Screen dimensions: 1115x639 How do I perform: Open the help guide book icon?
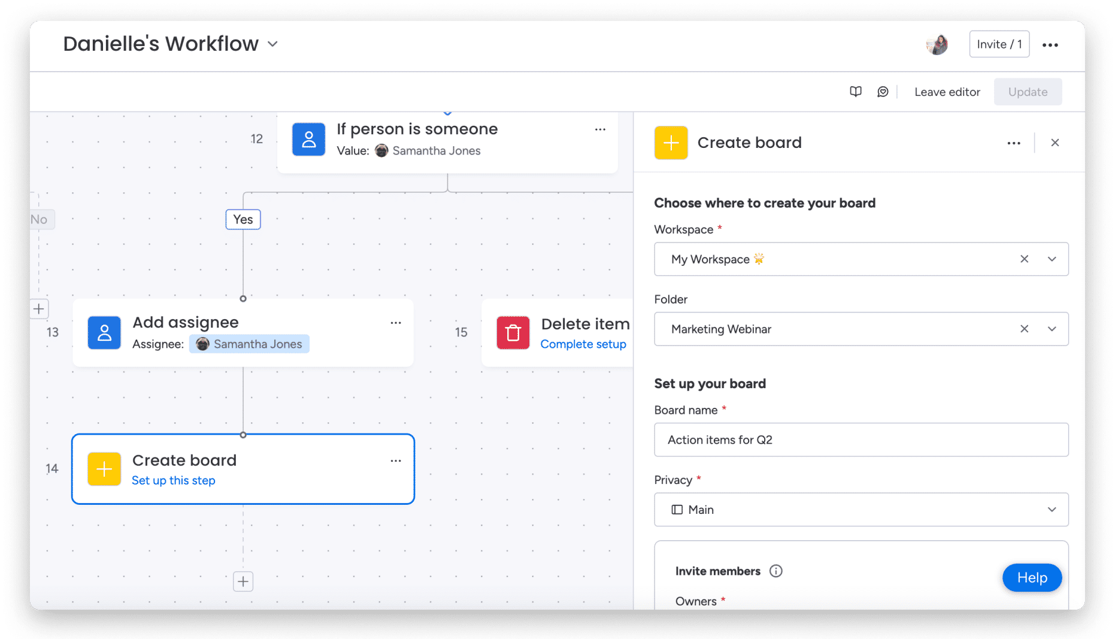coord(856,92)
